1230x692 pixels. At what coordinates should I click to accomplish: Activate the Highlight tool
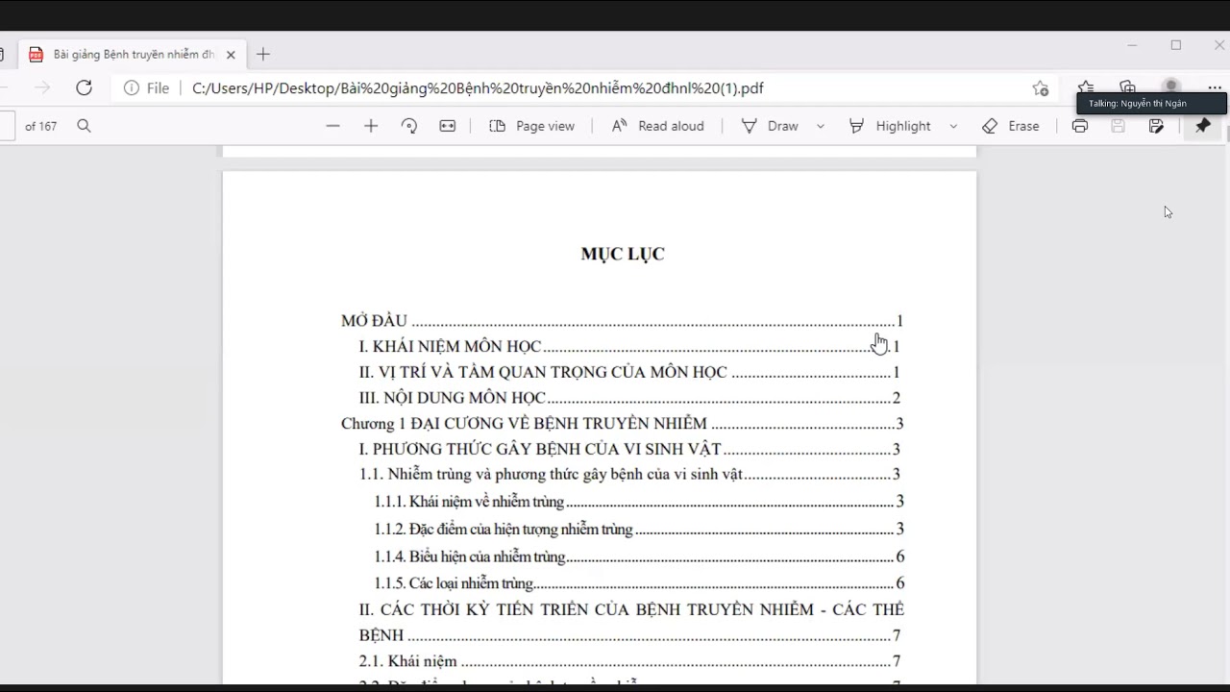pyautogui.click(x=890, y=126)
